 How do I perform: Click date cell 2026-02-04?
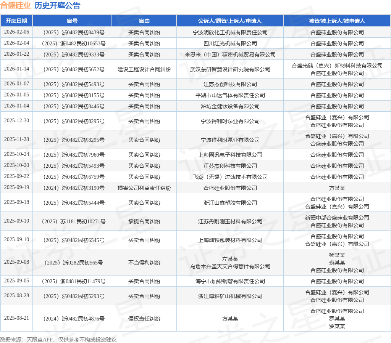tap(16, 43)
